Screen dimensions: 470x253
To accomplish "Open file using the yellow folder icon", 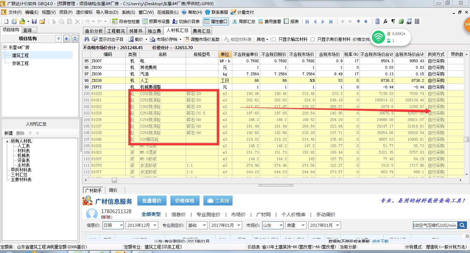I will (x=22, y=21).
